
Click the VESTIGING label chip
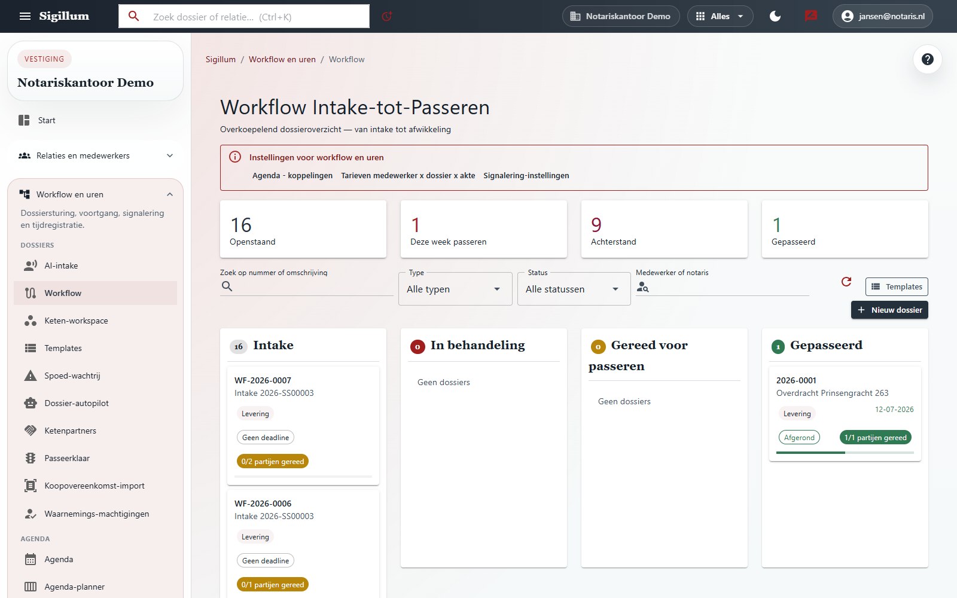(44, 59)
